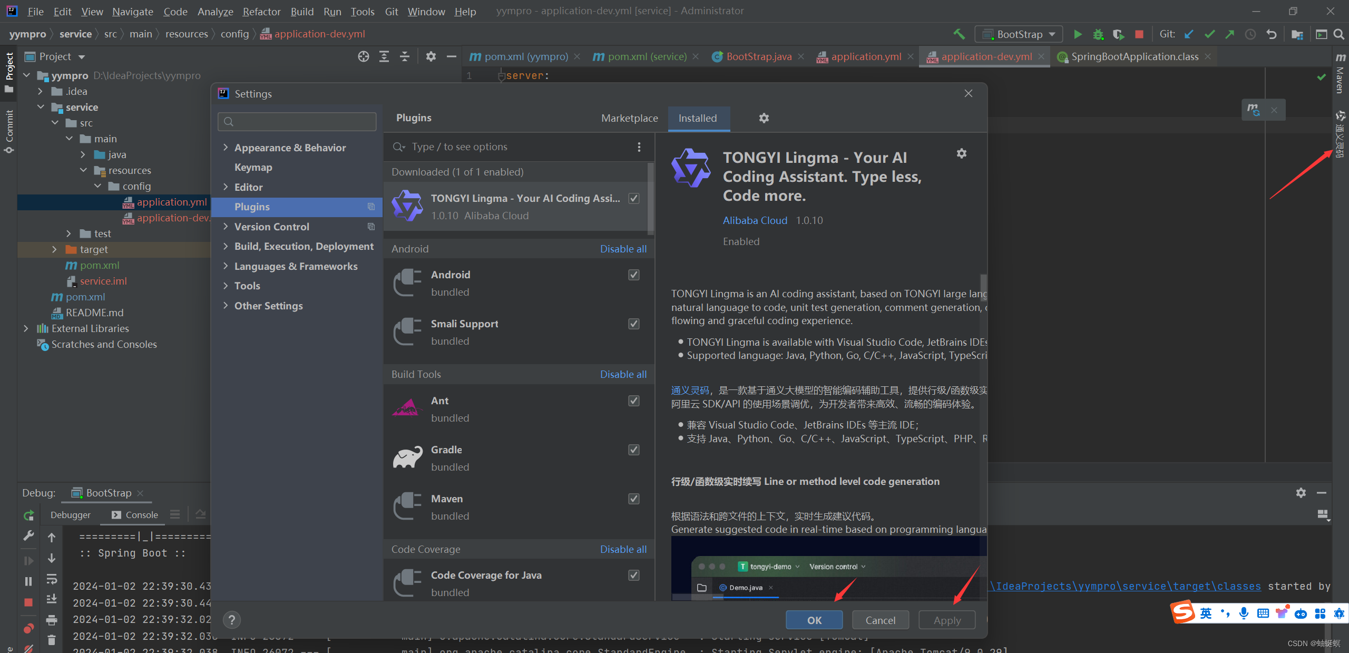Open the Refactor menu

pos(261,11)
